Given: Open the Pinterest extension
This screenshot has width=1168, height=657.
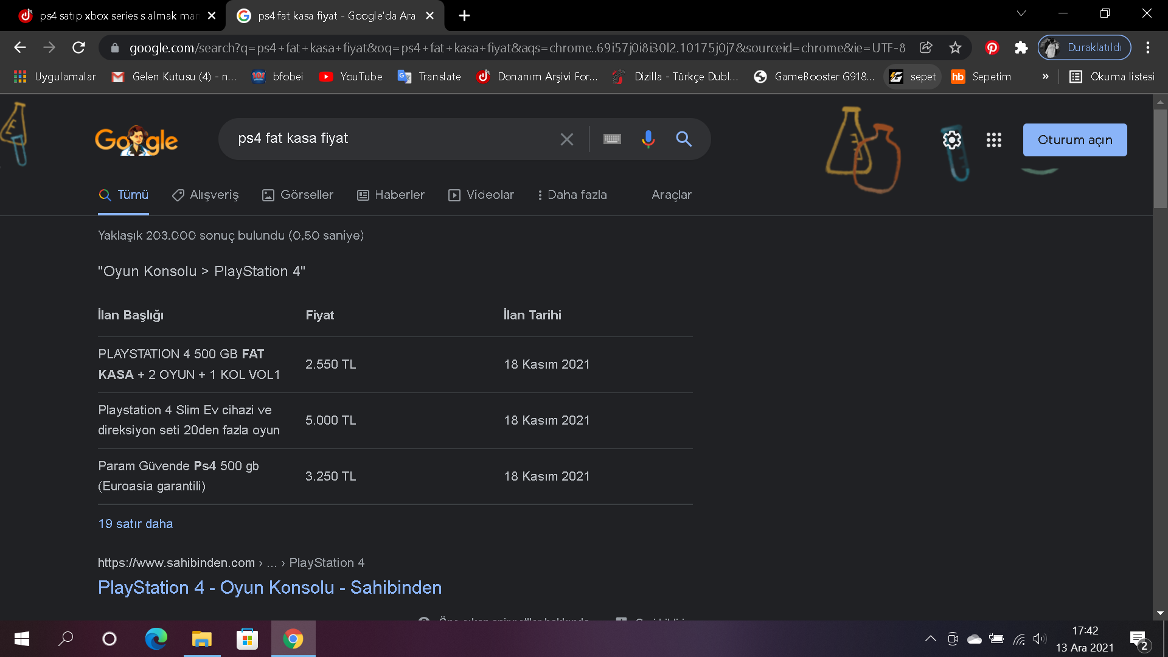Looking at the screenshot, I should point(992,47).
